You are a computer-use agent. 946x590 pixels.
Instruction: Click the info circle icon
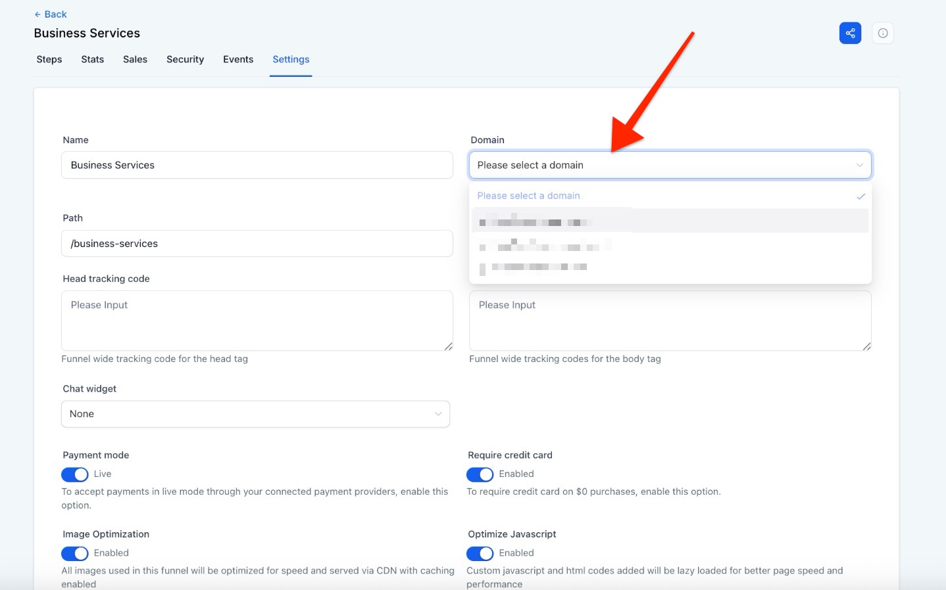882,33
